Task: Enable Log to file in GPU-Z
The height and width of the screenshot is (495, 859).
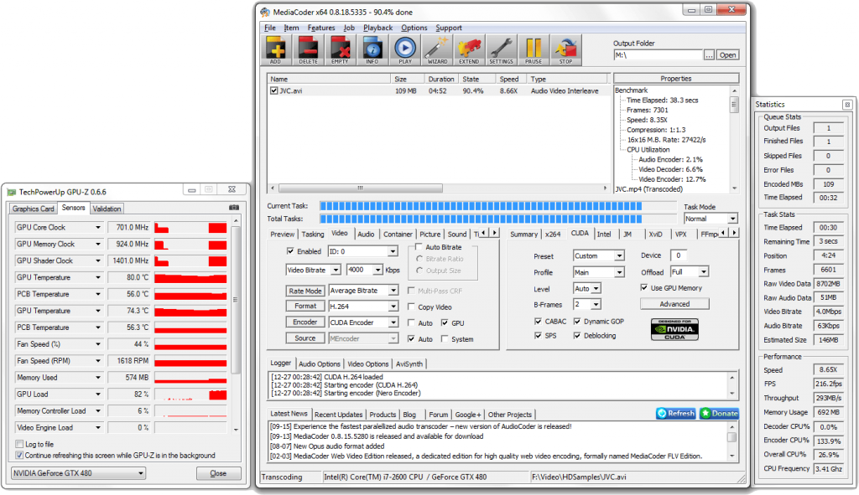Action: coord(19,444)
